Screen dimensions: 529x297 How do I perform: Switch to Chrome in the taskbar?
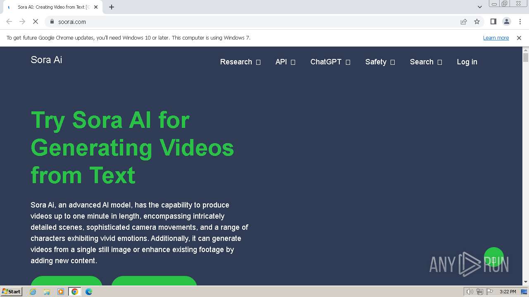pos(75,292)
